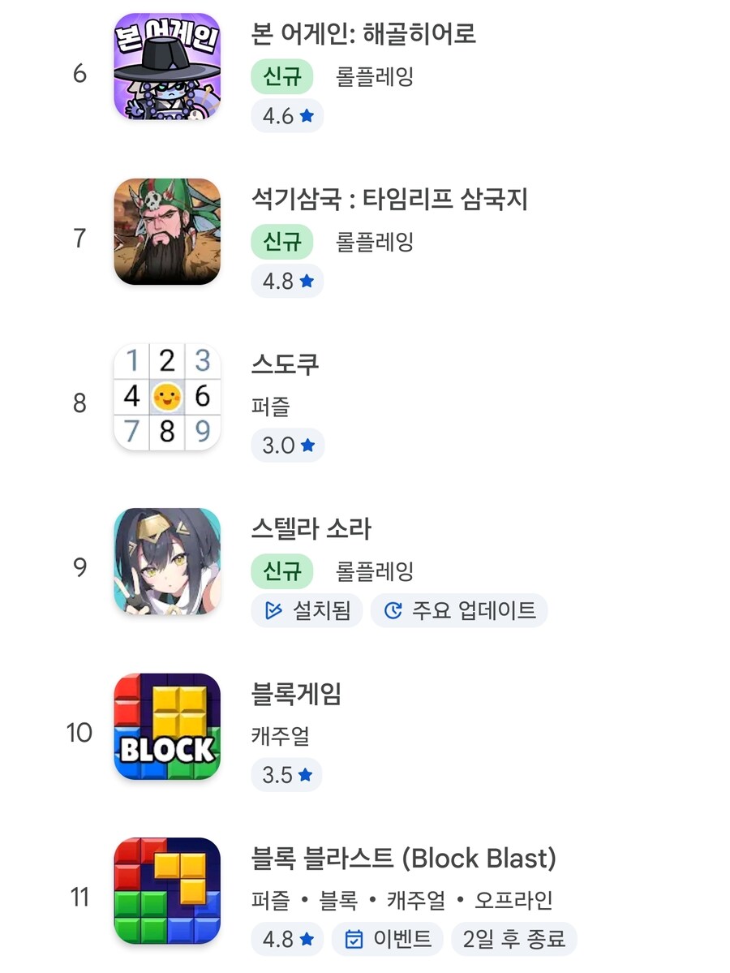Select the 4.6 rating pill on 본 어게인

286,116
